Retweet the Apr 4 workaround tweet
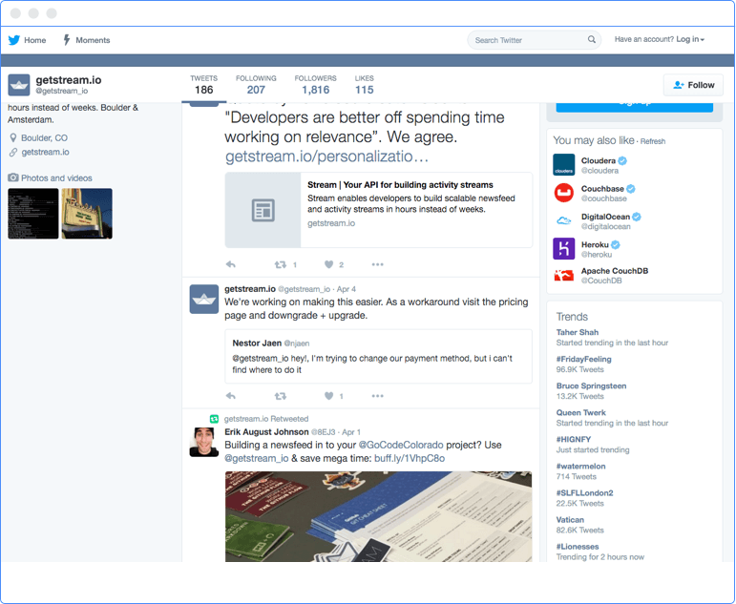Screen dimensions: 736x604 [x=281, y=396]
